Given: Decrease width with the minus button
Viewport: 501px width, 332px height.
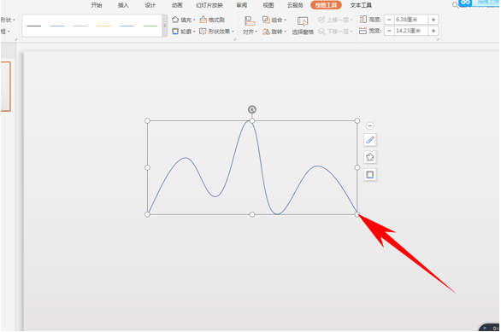Looking at the screenshot, I should pyautogui.click(x=389, y=31).
